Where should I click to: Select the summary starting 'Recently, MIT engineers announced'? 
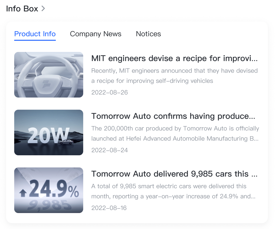pos(175,76)
